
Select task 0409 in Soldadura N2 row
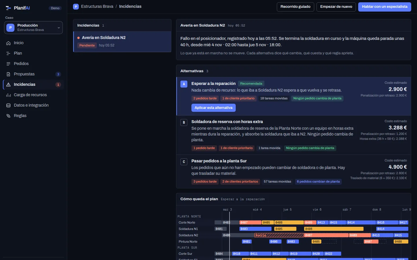(x=360, y=235)
